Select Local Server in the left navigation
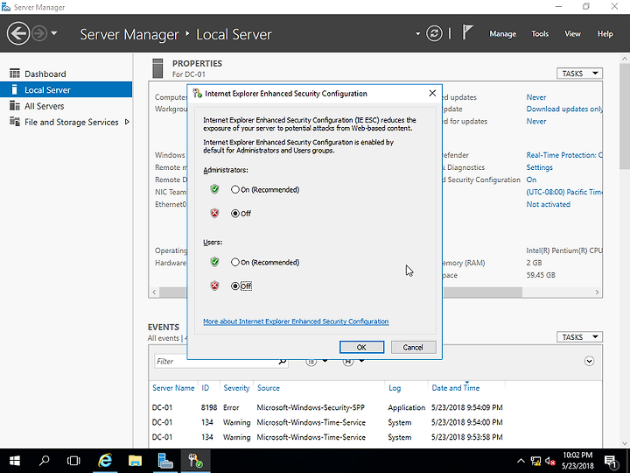The width and height of the screenshot is (630, 473). point(66,89)
